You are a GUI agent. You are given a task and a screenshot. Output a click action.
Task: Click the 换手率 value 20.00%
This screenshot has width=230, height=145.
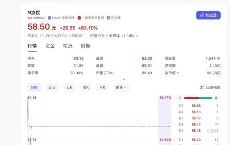click(x=77, y=73)
